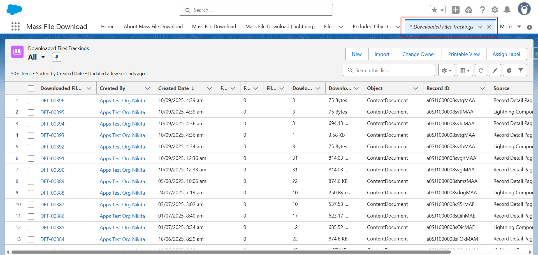Open the Record ID column menu
Screen dimensions: 538x255
[483, 88]
